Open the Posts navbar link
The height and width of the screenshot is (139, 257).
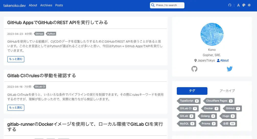point(59,5)
